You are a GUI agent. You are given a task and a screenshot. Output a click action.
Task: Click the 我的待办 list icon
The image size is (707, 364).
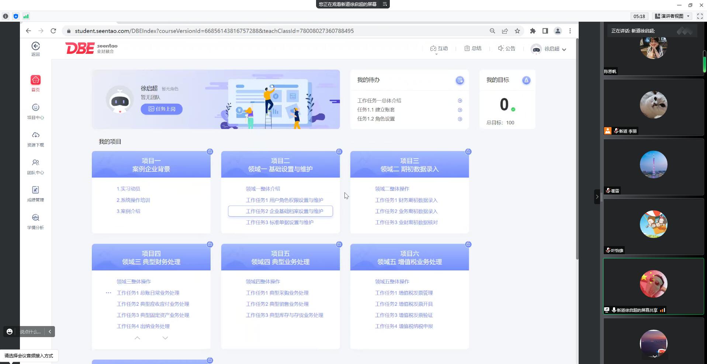[x=460, y=80]
